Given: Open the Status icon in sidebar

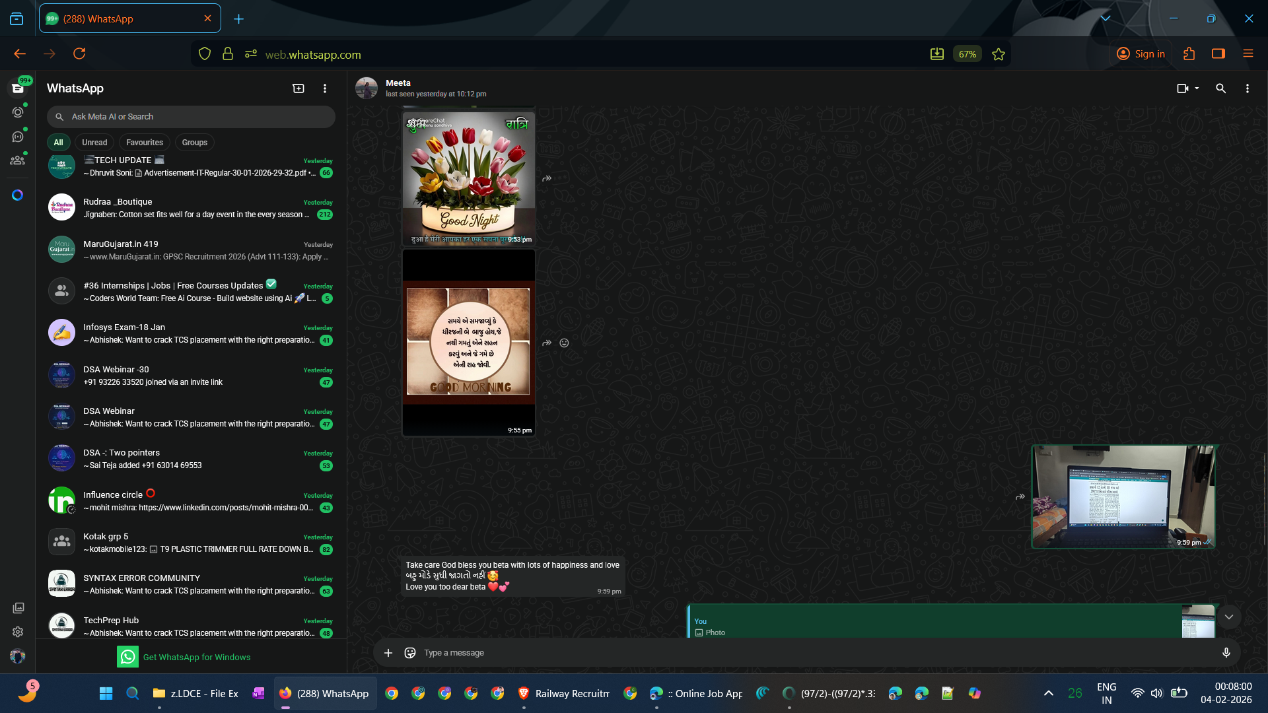Looking at the screenshot, I should click(18, 112).
